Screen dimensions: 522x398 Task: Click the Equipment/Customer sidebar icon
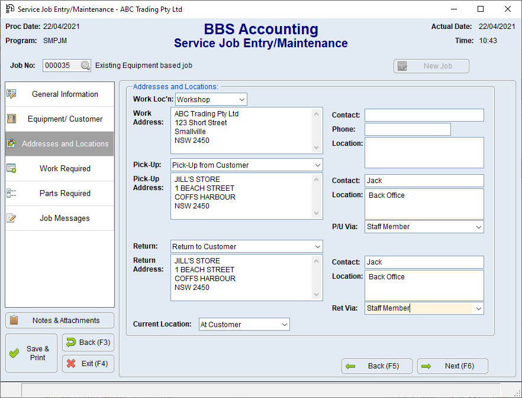click(x=11, y=119)
